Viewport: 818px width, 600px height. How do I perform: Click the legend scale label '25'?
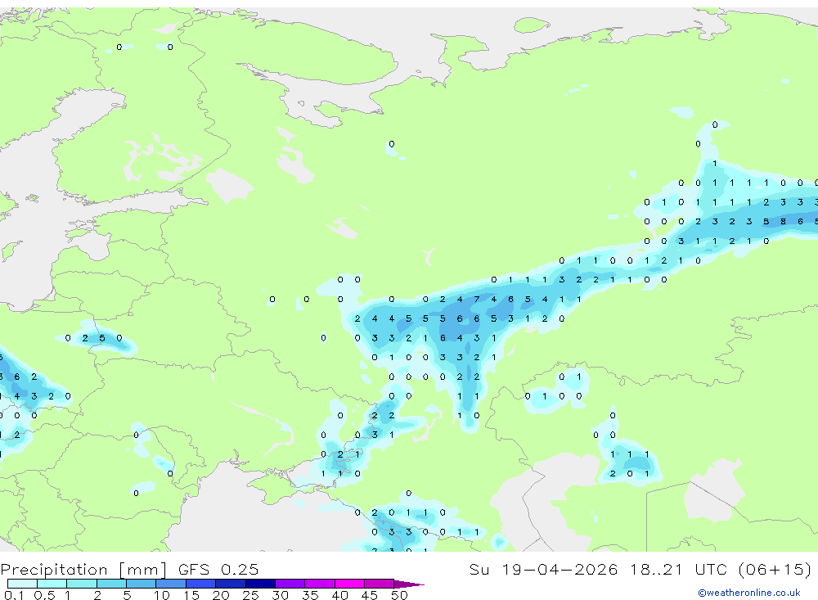click(x=250, y=595)
